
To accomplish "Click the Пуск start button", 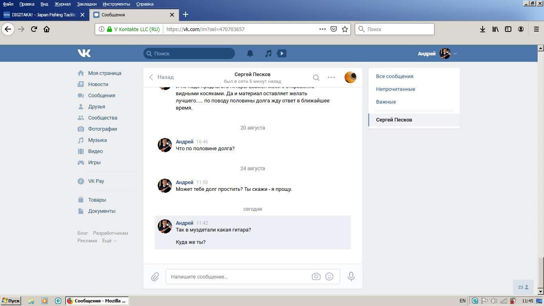I will 11,301.
